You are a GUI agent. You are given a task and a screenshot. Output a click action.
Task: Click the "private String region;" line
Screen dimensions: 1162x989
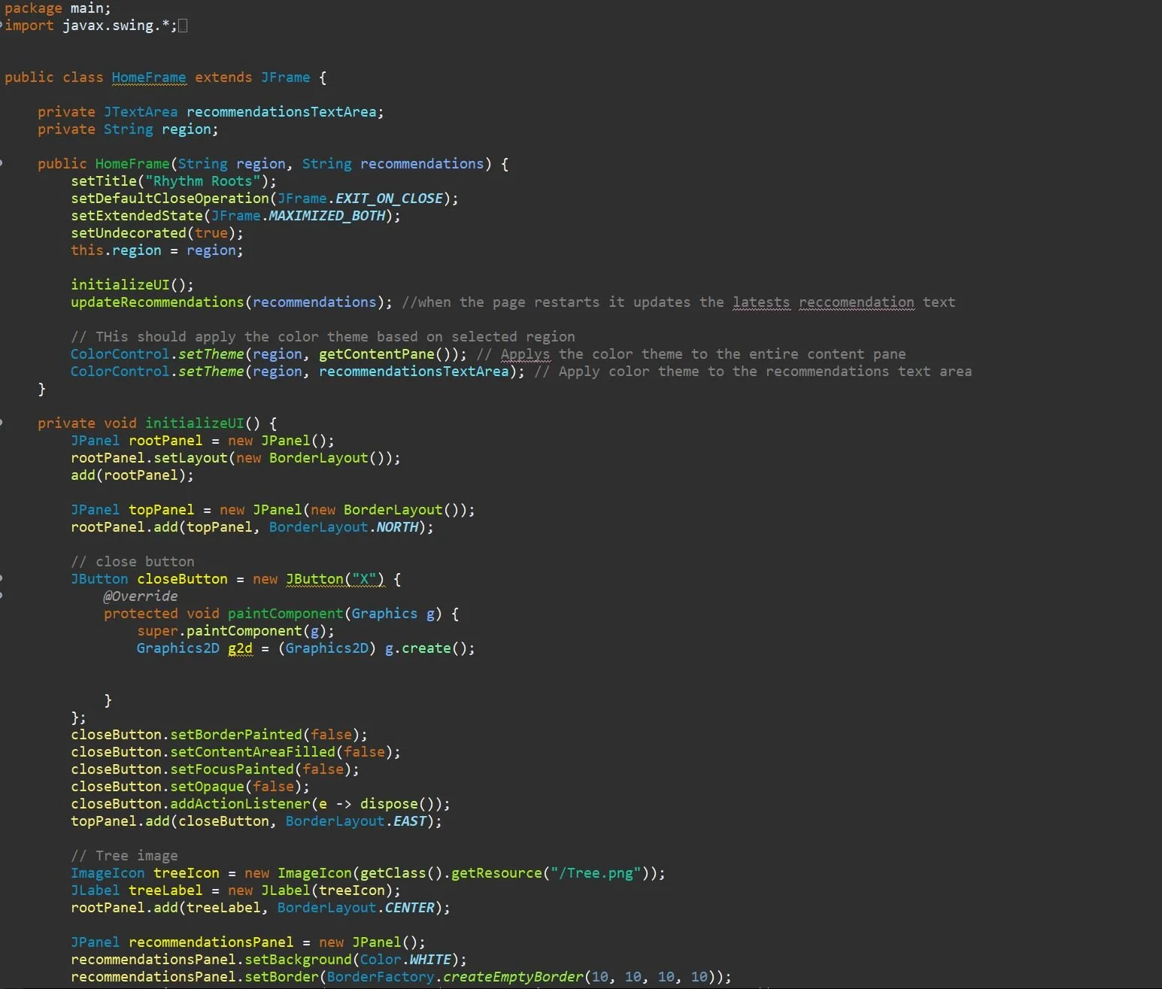point(128,129)
